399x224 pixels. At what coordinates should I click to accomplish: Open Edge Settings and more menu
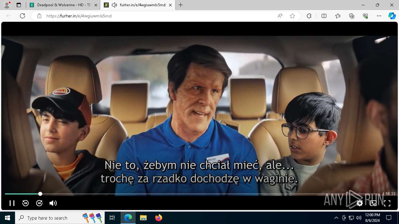(379, 16)
